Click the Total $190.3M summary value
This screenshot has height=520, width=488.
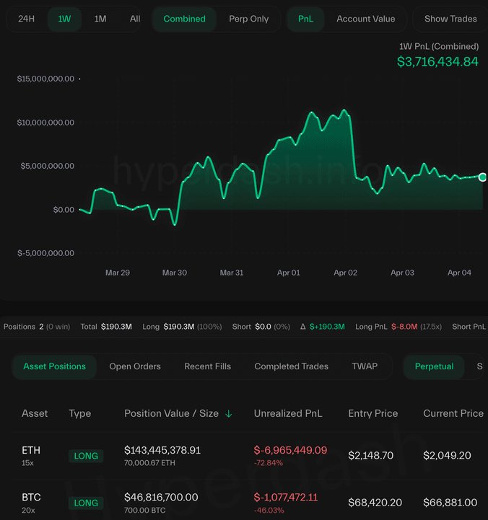(116, 327)
